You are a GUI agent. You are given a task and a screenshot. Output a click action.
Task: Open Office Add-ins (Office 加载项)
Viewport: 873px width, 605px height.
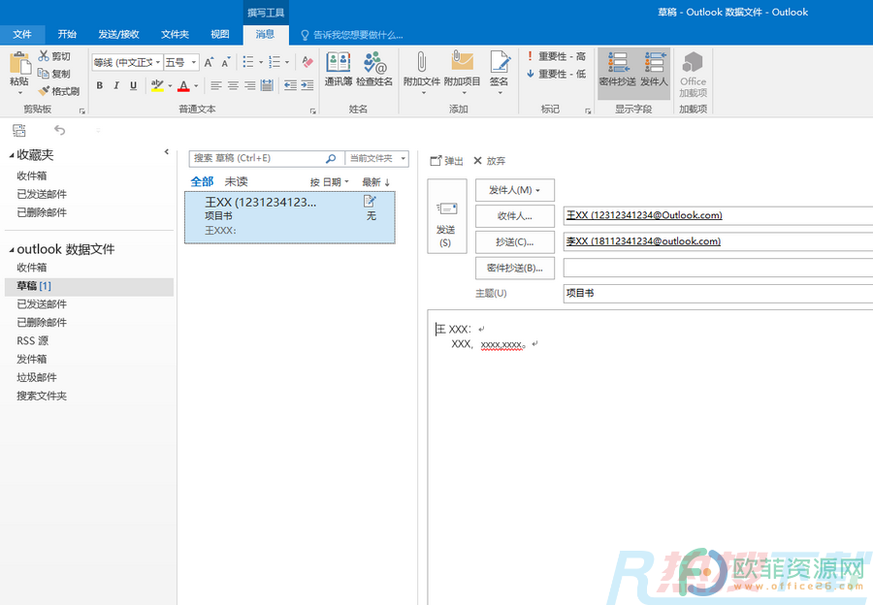pyautogui.click(x=693, y=74)
